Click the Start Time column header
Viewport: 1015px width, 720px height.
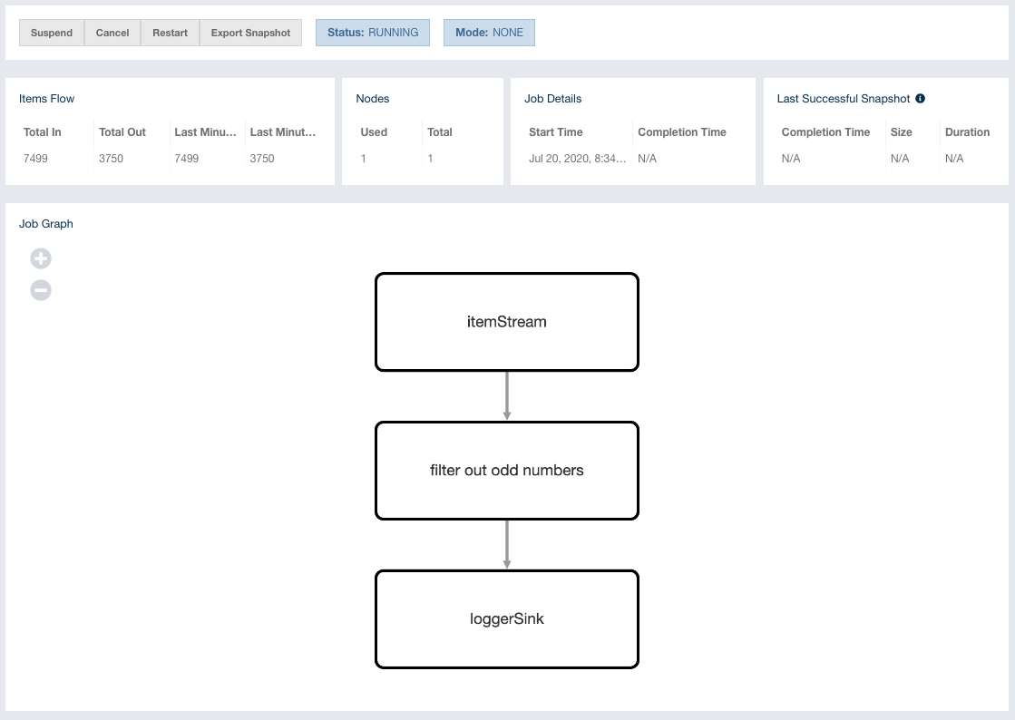click(x=555, y=132)
